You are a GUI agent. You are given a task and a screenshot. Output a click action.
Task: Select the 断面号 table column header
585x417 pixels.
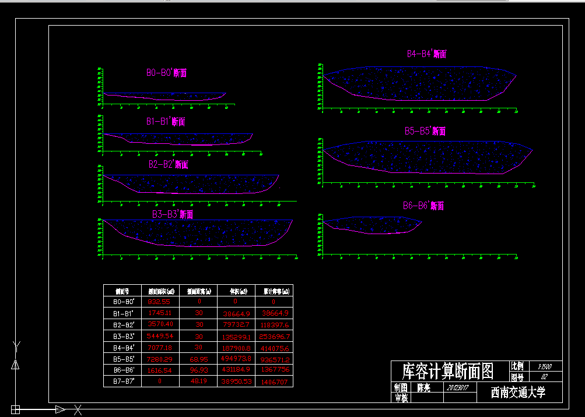click(x=122, y=291)
